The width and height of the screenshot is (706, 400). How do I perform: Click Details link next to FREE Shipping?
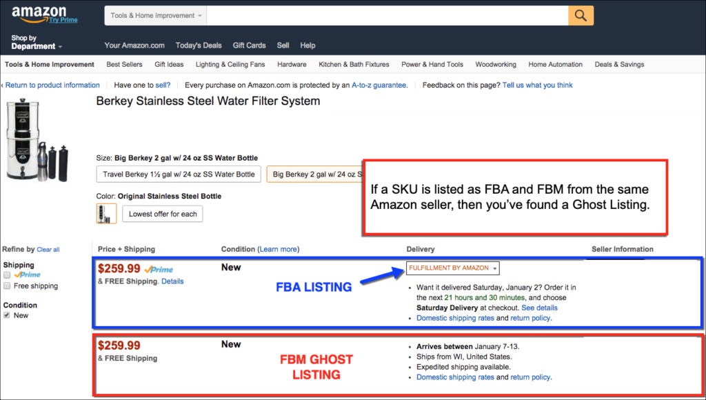click(172, 281)
